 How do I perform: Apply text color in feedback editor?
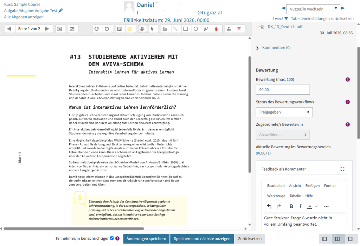pyautogui.click(x=309, y=206)
